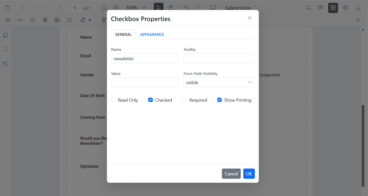
Task: Download the document
Action: (x=358, y=8)
